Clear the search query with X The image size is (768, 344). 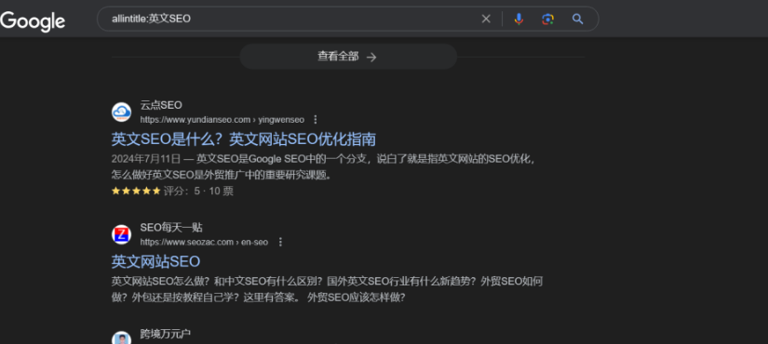point(486,20)
